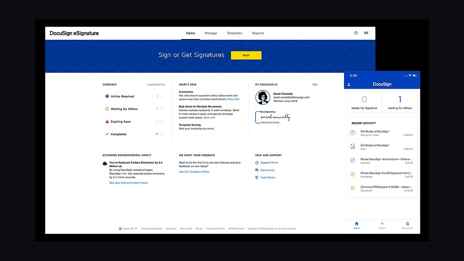The image size is (464, 261).
Task: Switch to the Home tab
Action: pos(191,33)
